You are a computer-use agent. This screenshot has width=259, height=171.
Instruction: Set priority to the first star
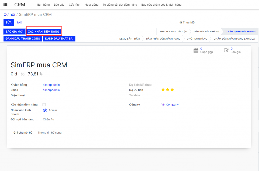163,90
